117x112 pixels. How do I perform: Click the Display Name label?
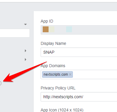click(x=53, y=44)
